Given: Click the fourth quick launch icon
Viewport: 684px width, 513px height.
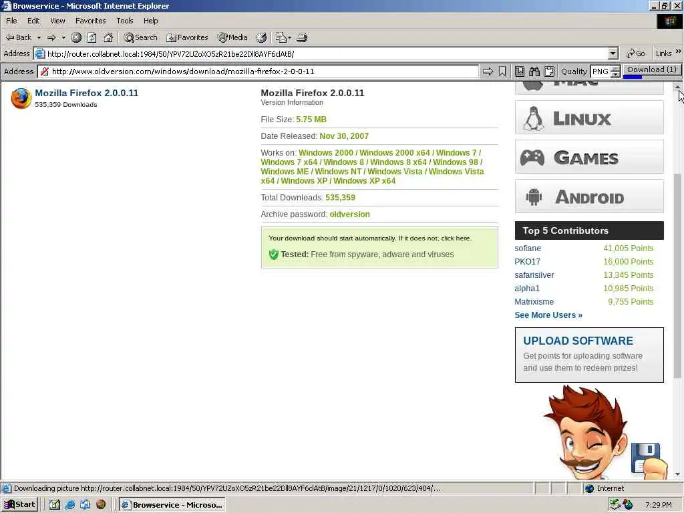Looking at the screenshot, I should pyautogui.click(x=101, y=505).
